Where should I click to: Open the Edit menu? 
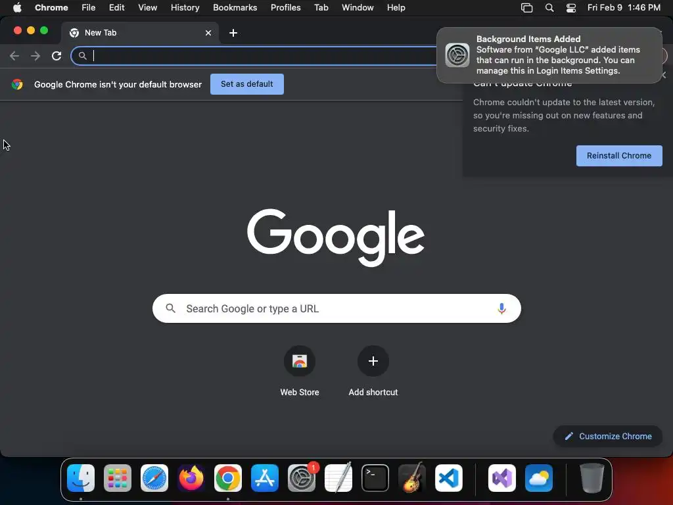pos(117,8)
